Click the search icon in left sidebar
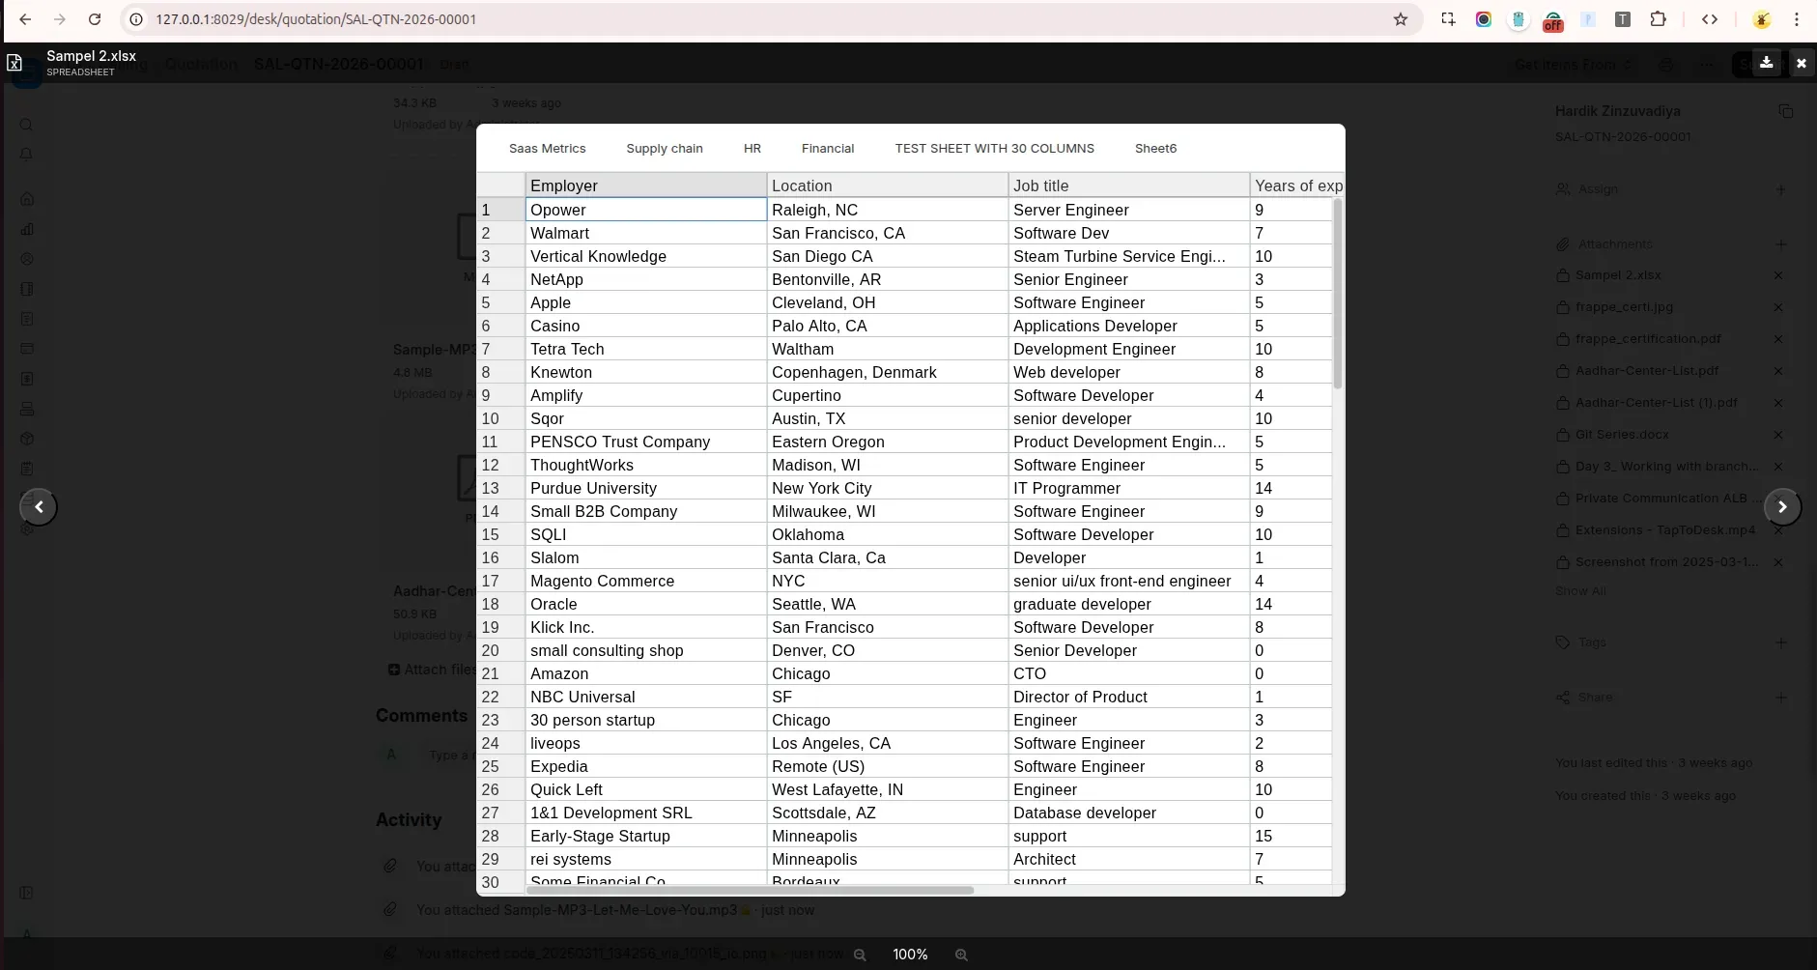Screen dimensions: 1817x970 click(26, 125)
